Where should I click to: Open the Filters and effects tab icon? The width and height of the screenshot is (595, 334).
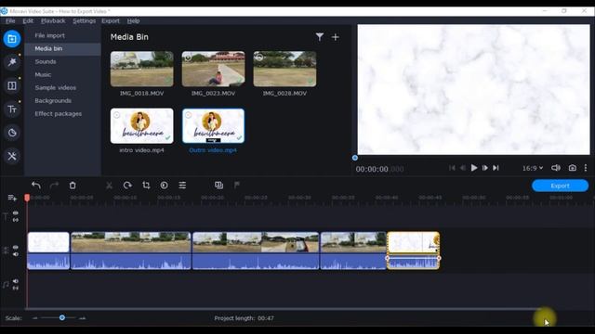(12, 62)
